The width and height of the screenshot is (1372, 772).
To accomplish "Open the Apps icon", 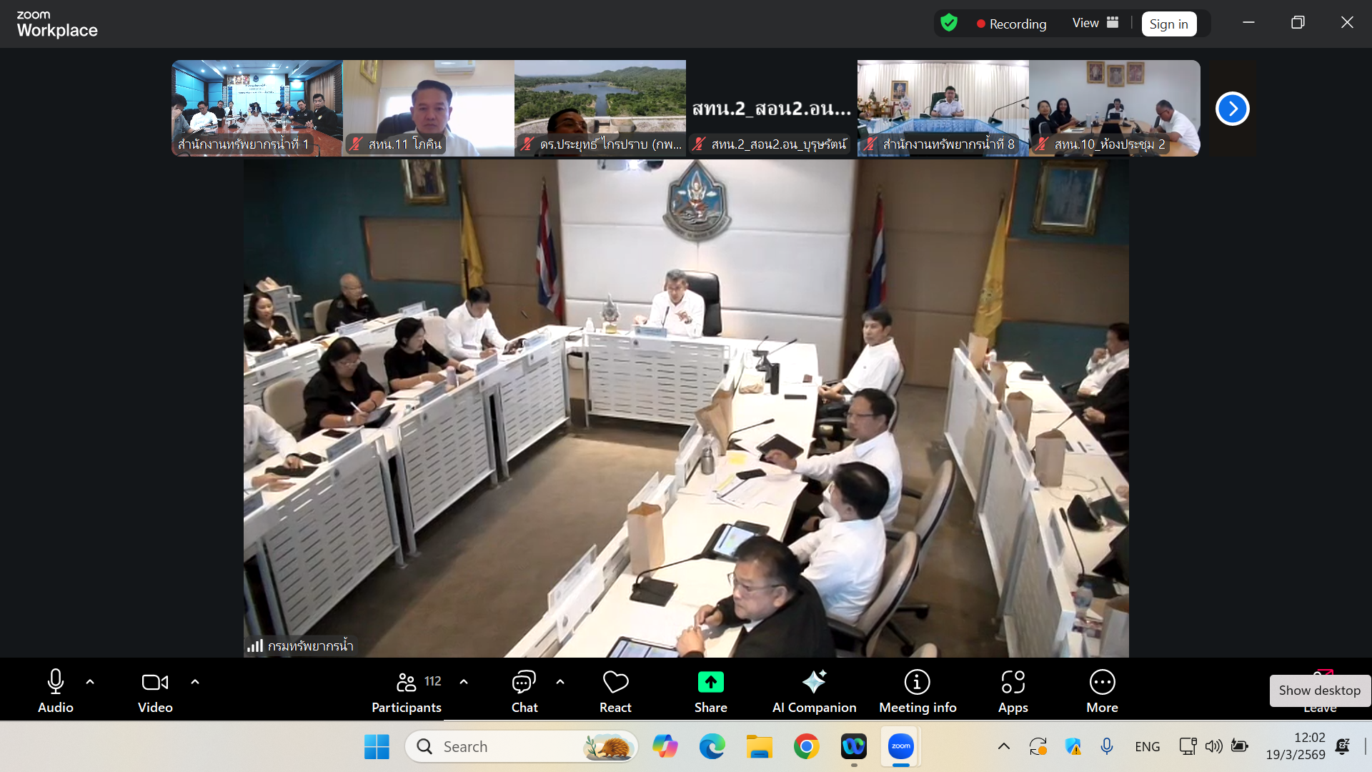I will click(x=1013, y=683).
